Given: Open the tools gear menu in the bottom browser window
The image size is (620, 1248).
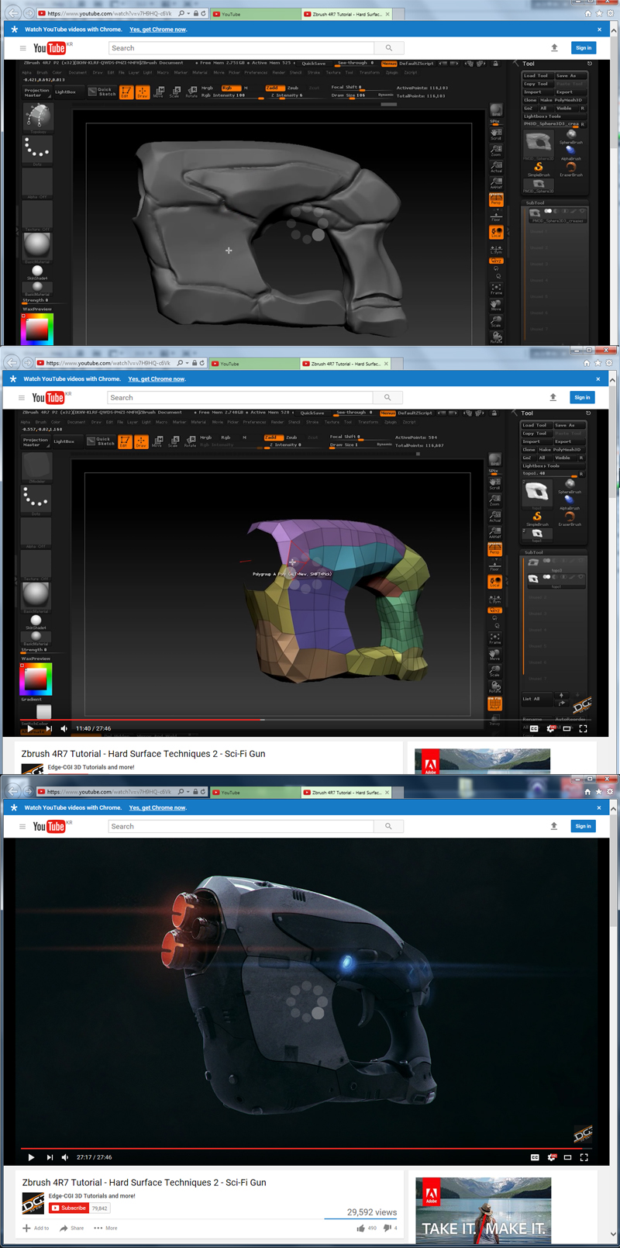Looking at the screenshot, I should point(610,792).
